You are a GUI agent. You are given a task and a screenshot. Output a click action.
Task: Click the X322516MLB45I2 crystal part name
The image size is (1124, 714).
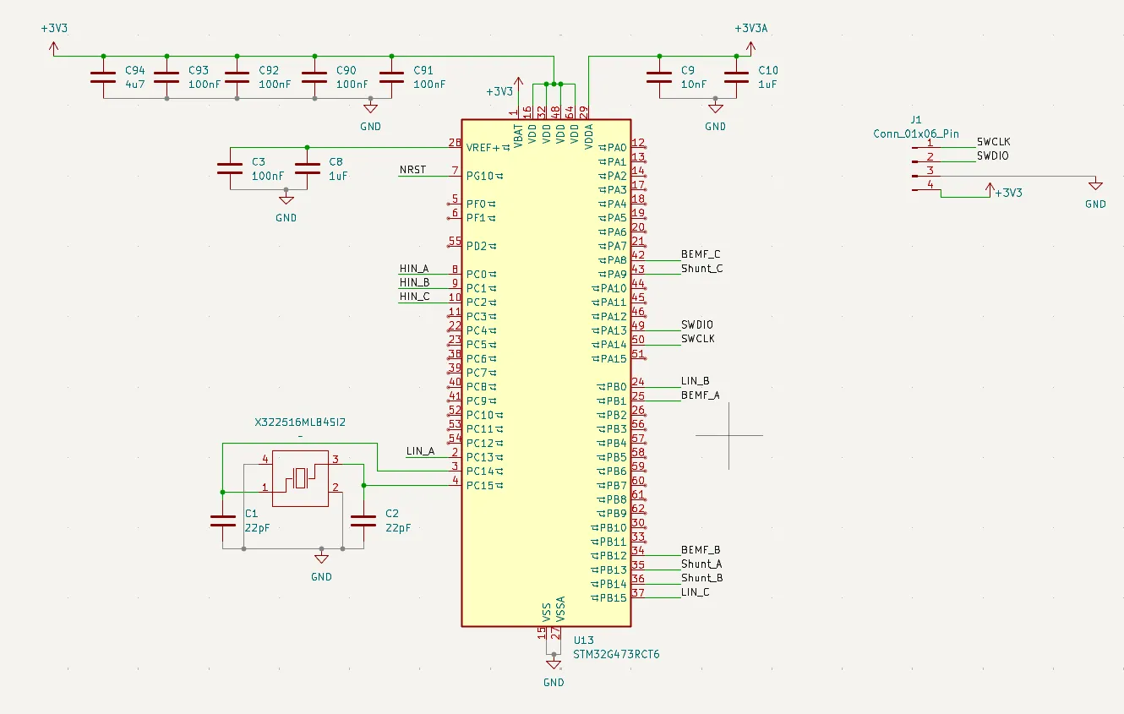tap(300, 421)
